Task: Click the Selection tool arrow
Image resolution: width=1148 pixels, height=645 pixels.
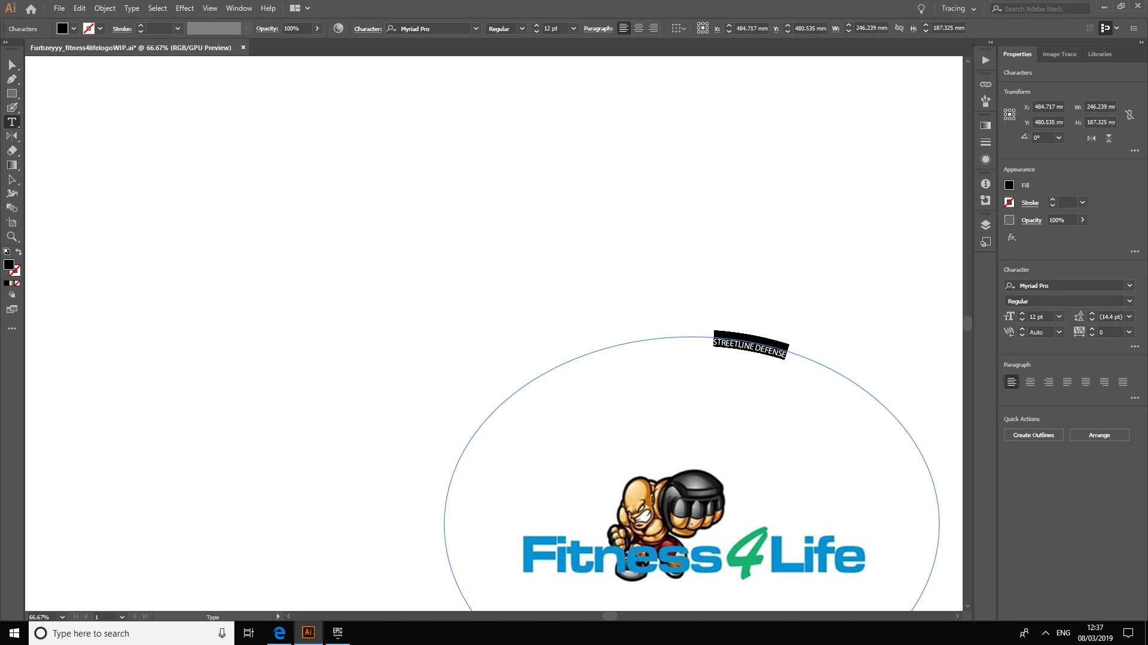Action: [12, 64]
